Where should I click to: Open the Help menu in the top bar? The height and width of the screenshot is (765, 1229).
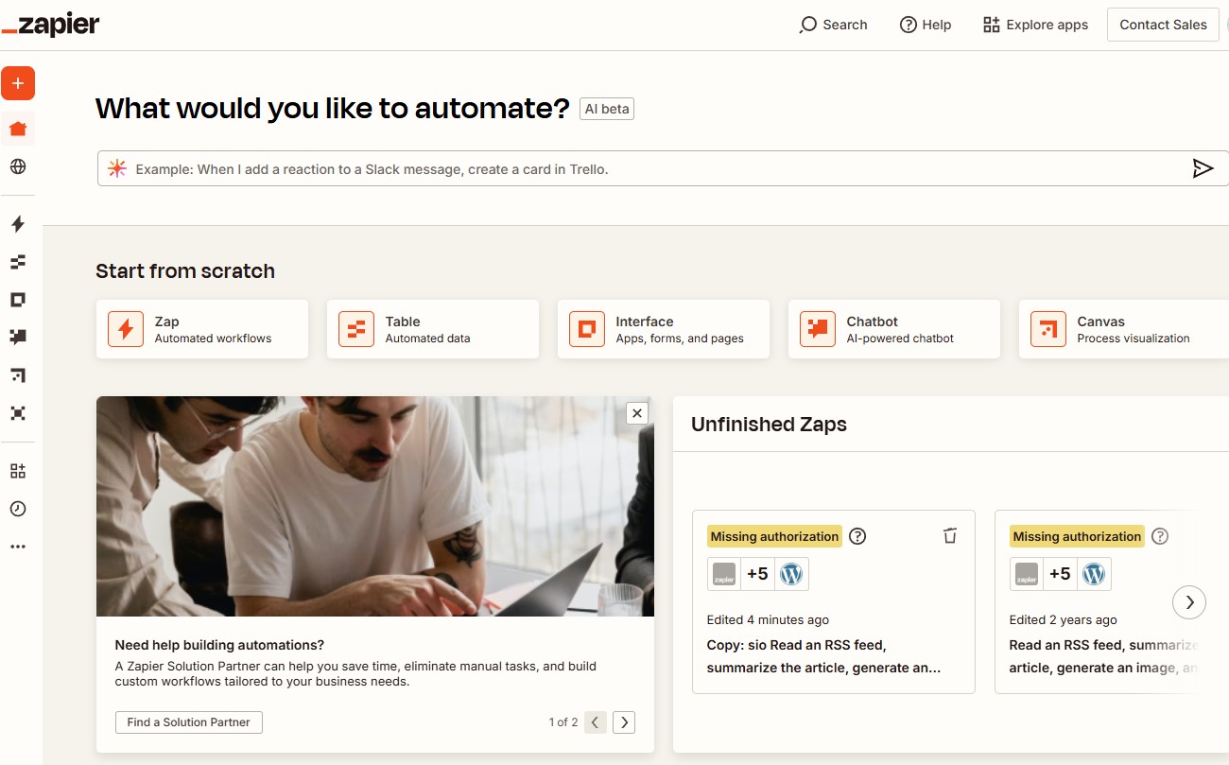(926, 25)
